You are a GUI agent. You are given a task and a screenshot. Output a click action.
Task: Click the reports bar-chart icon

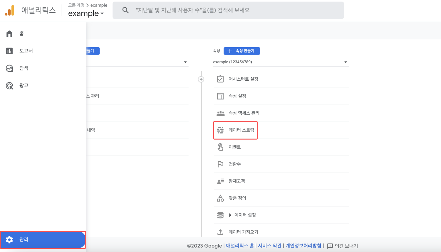coord(9,51)
